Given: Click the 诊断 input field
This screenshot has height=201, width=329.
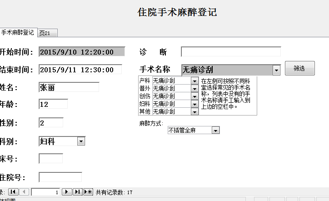Looking at the screenshot, I should click(231, 51).
